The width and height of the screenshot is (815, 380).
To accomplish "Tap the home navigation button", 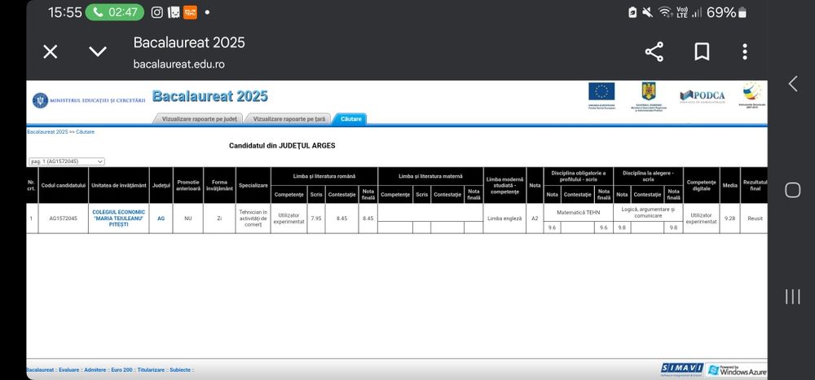I will 793,190.
